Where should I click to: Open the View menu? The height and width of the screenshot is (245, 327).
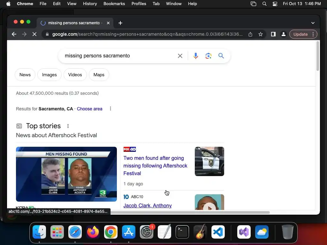(72, 4)
